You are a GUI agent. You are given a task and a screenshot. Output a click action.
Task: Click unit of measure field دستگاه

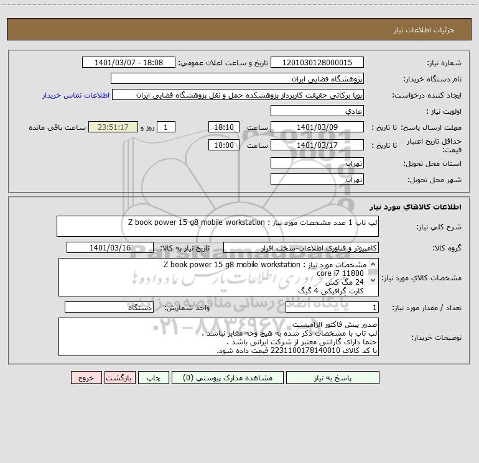click(x=109, y=308)
